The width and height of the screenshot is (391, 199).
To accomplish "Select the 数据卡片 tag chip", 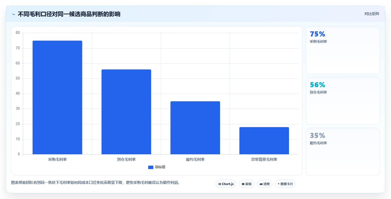I will tap(285, 184).
